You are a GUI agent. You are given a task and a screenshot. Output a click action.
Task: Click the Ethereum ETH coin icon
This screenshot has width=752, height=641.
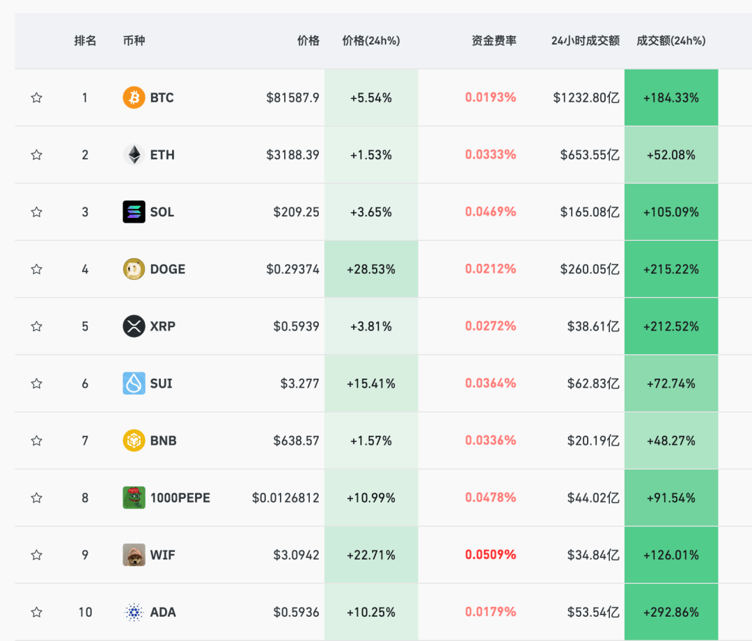pyautogui.click(x=134, y=155)
